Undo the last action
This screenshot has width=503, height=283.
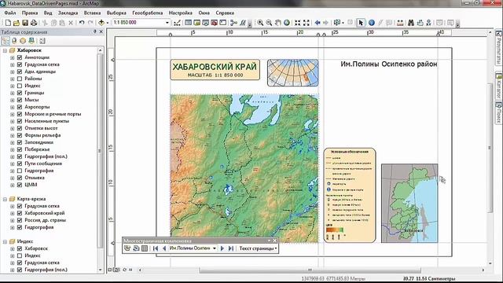pyautogui.click(x=82, y=23)
